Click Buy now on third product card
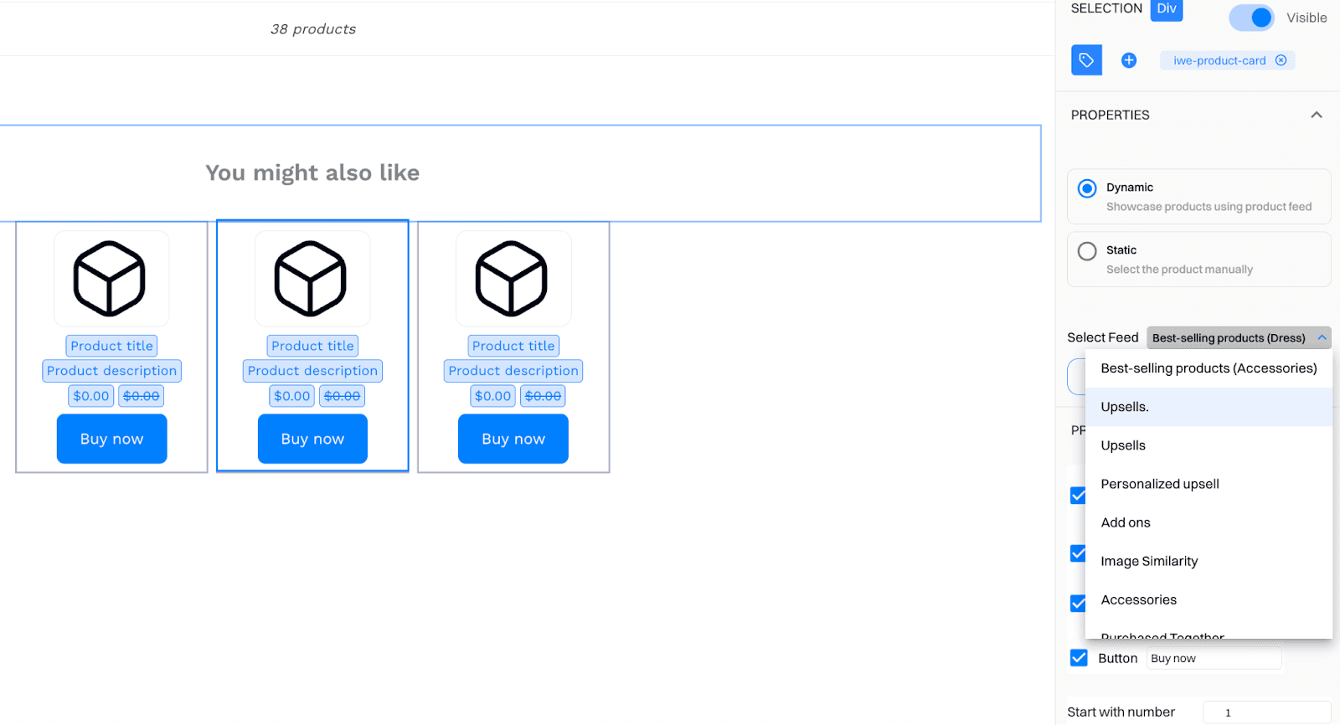This screenshot has height=725, width=1340. pyautogui.click(x=513, y=439)
